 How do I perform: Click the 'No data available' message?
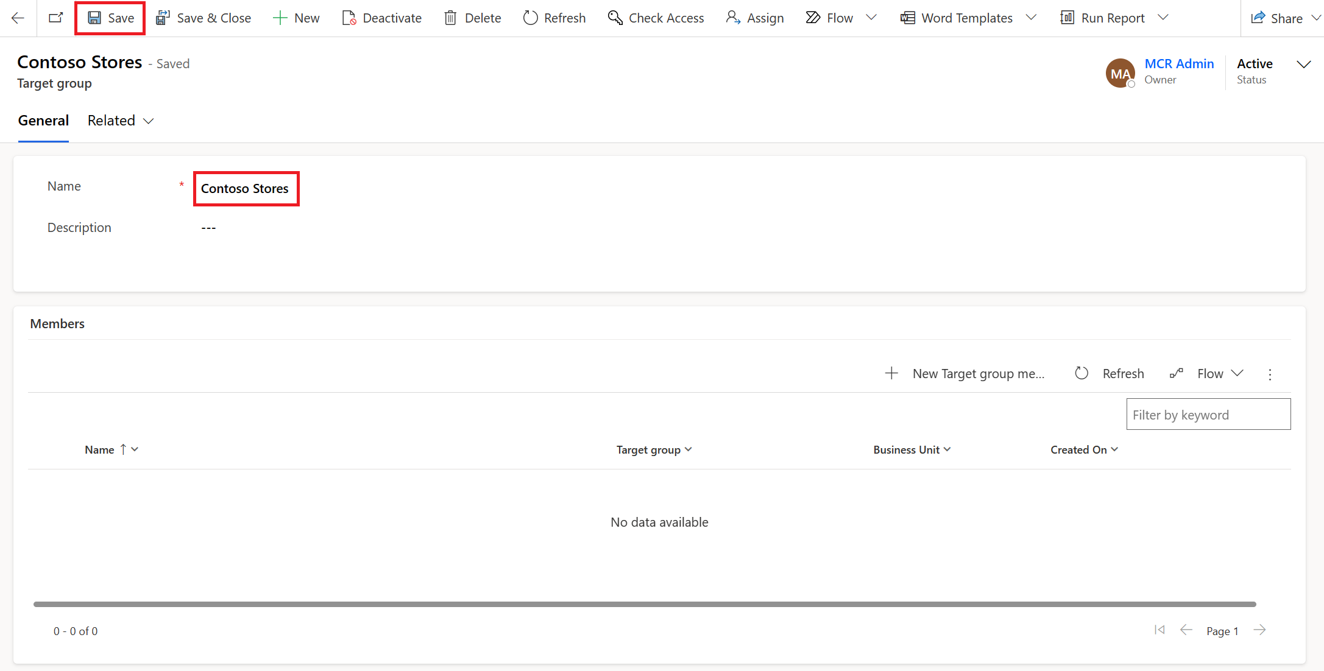point(659,522)
